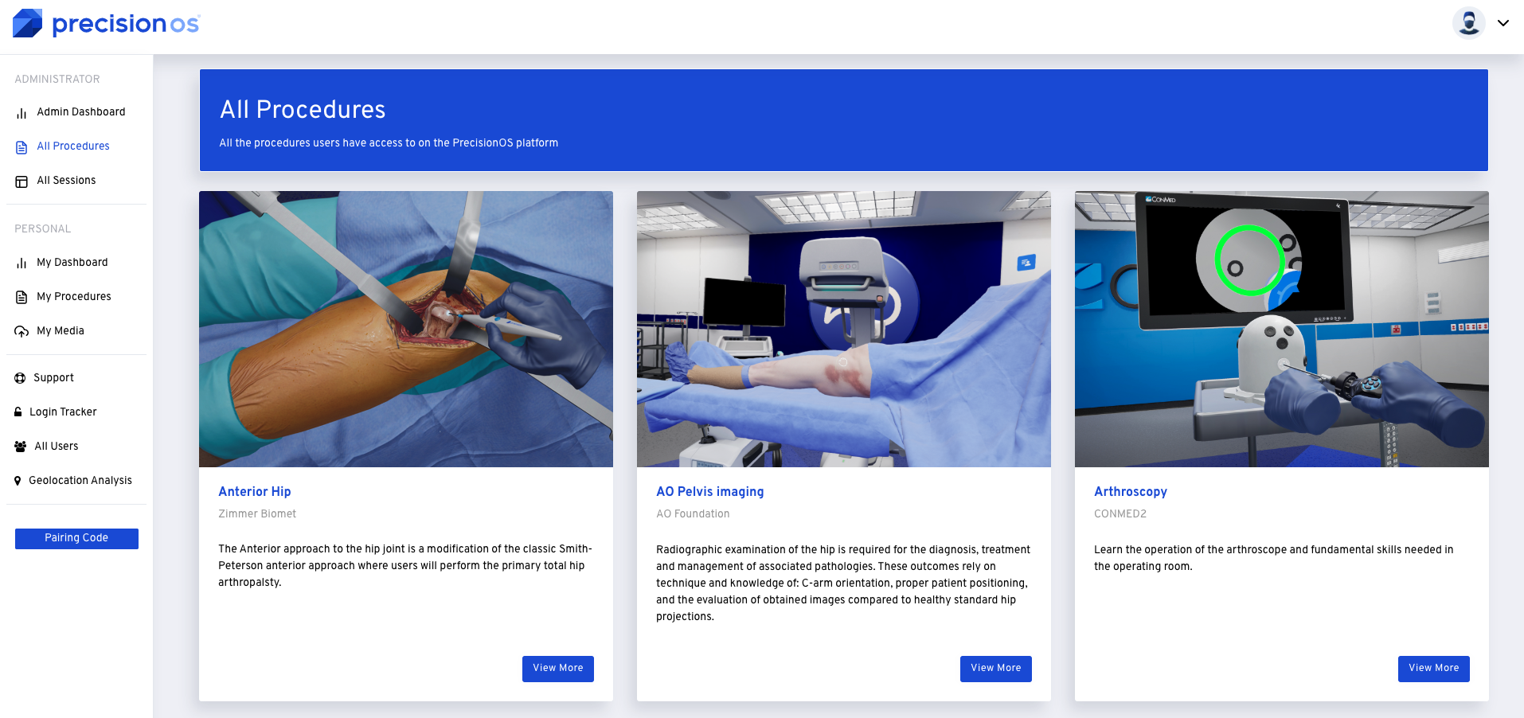1524x718 pixels.
Task: Click the Support lifebuoy icon
Action: (20, 378)
